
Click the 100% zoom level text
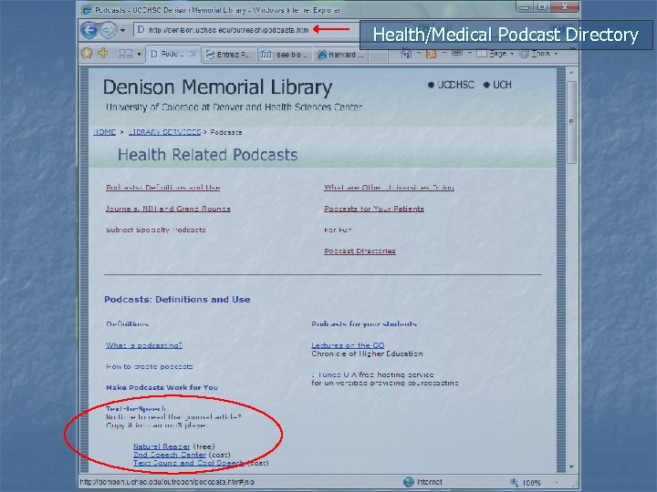531,483
